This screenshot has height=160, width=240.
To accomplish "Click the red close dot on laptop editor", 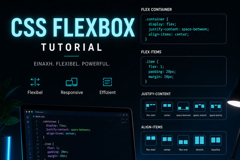I will click(x=27, y=112).
